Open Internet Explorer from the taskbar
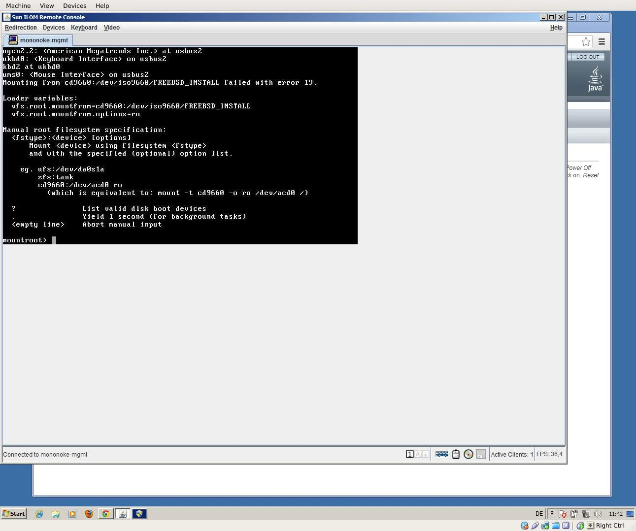 tap(39, 513)
